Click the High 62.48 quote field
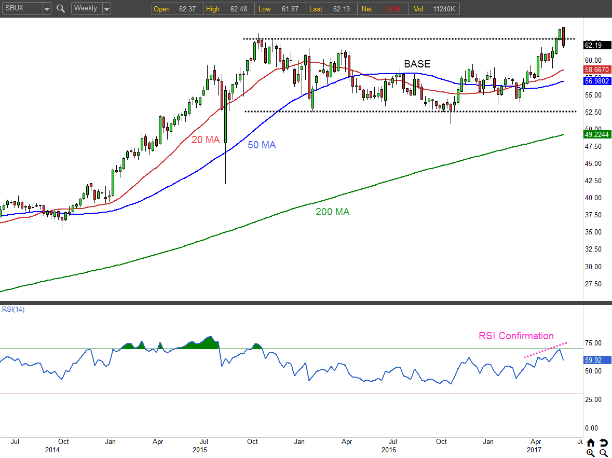The height and width of the screenshot is (458, 612). 229,9
